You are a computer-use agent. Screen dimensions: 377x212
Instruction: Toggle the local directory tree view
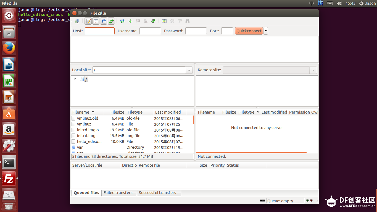pyautogui.click(x=96, y=21)
